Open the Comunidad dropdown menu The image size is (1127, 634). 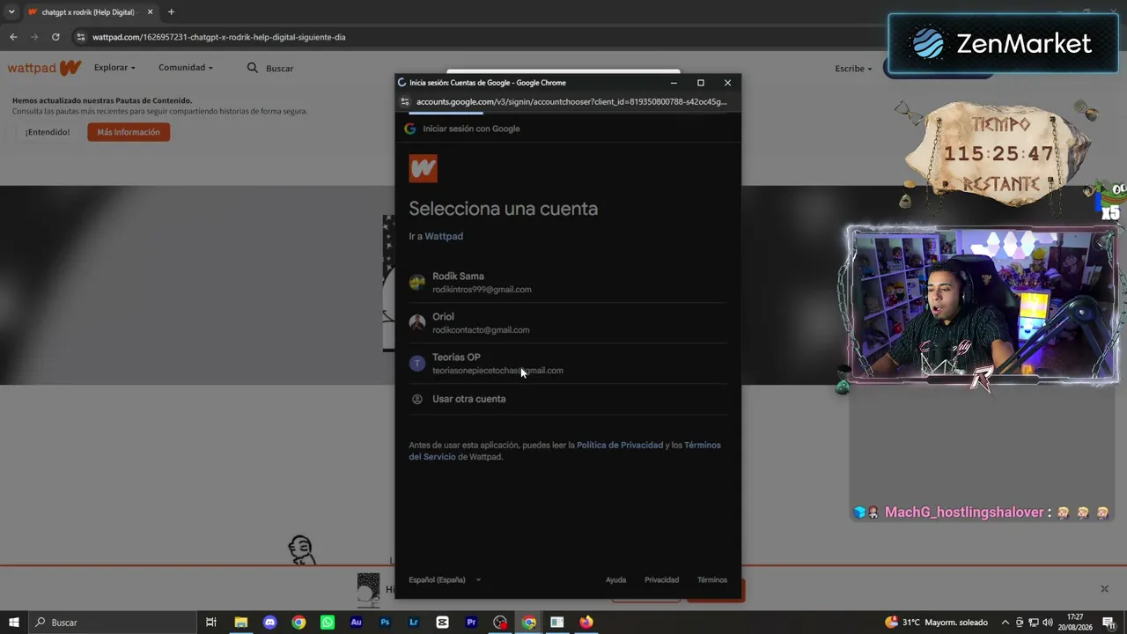point(186,68)
